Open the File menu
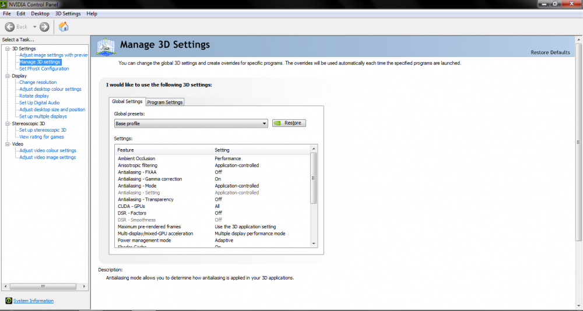This screenshot has width=583, height=311. 6,14
